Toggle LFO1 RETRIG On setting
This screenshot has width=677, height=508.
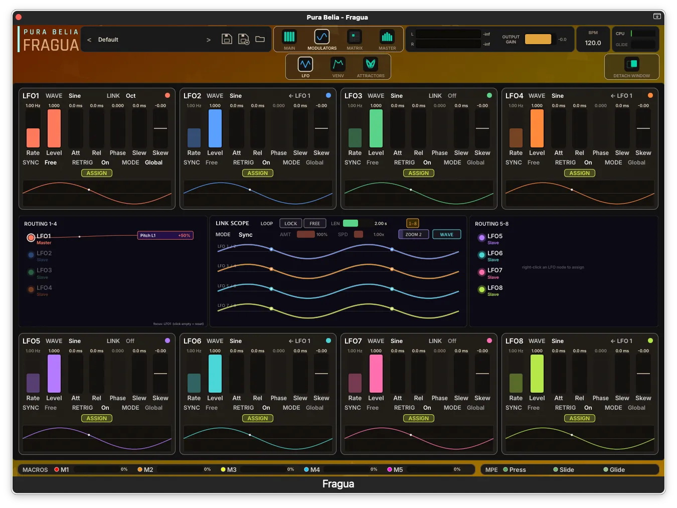[x=105, y=162]
